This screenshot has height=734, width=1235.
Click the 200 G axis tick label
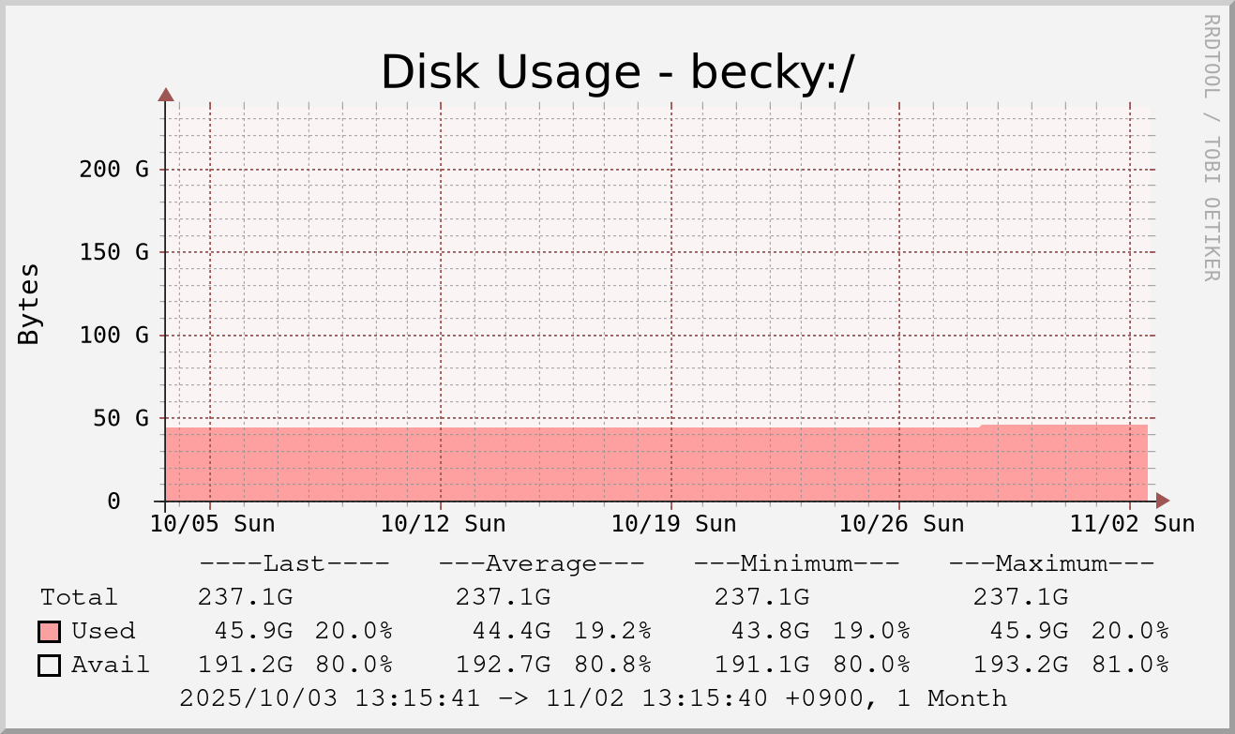tap(114, 170)
